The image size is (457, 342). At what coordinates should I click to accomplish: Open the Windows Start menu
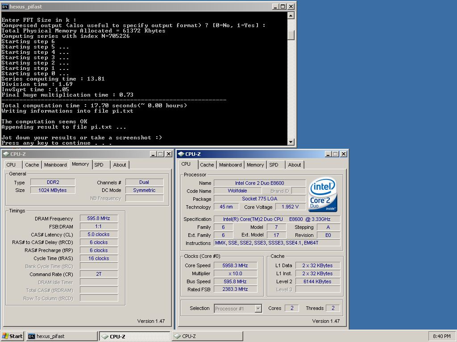(12, 336)
